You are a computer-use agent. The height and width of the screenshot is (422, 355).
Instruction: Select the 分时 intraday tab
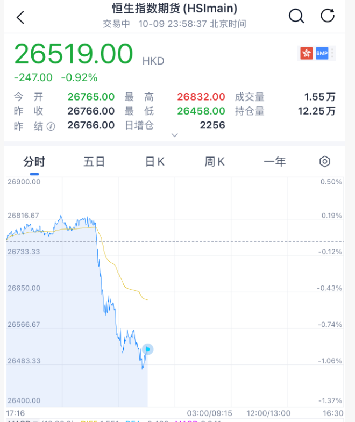[x=34, y=161]
